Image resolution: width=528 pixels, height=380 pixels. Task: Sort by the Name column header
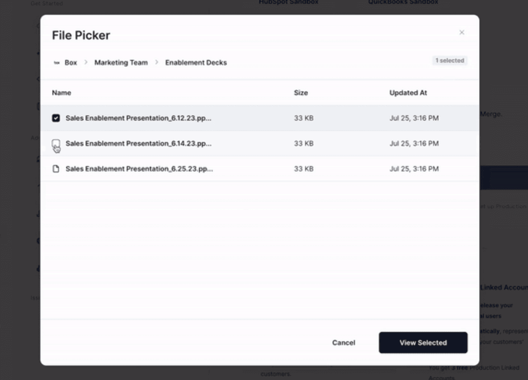[61, 93]
